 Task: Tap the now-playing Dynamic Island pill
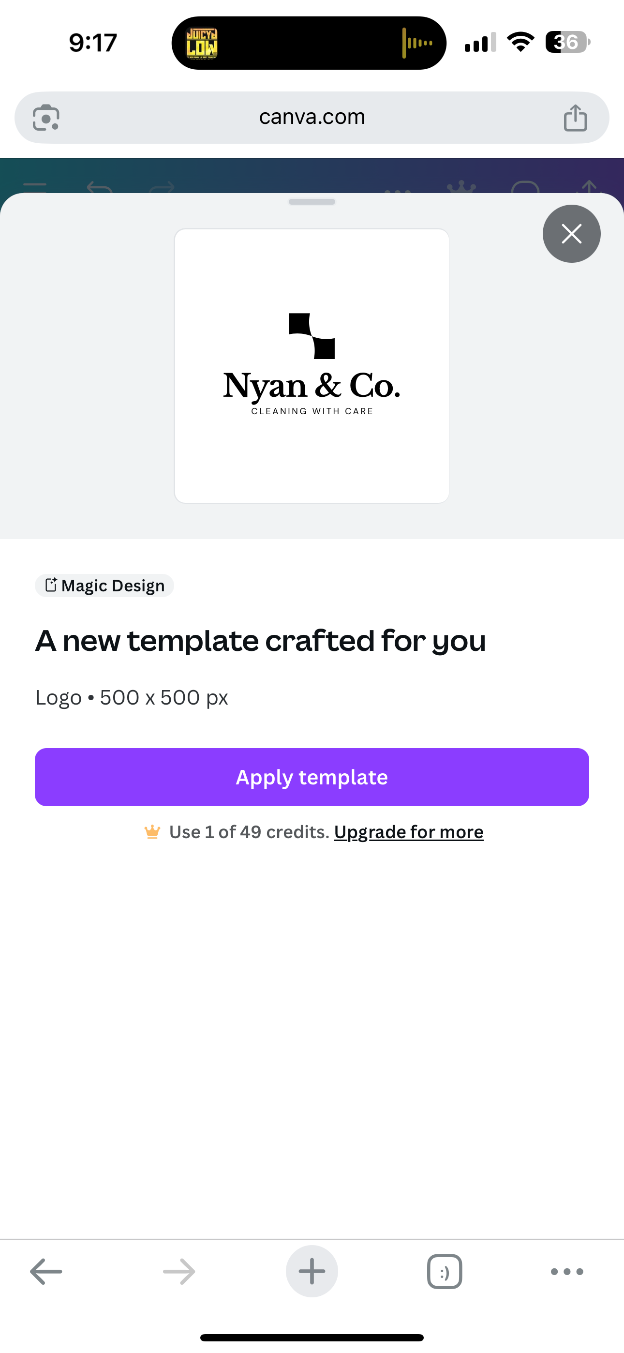(x=309, y=43)
